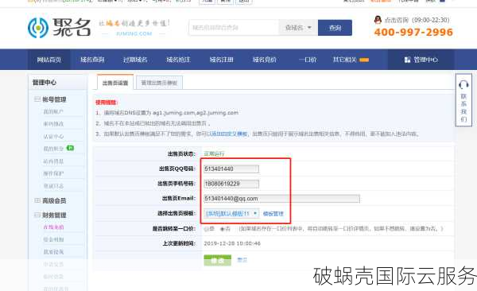Click the 400-997-2996 phone number
The width and height of the screenshot is (477, 291).
click(413, 33)
